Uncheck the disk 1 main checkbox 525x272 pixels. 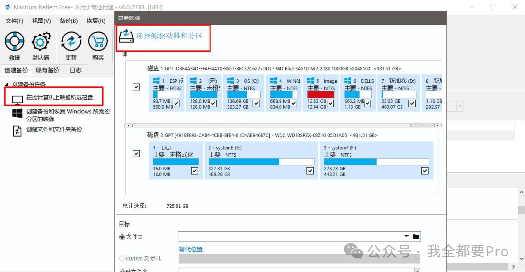pyautogui.click(x=136, y=87)
